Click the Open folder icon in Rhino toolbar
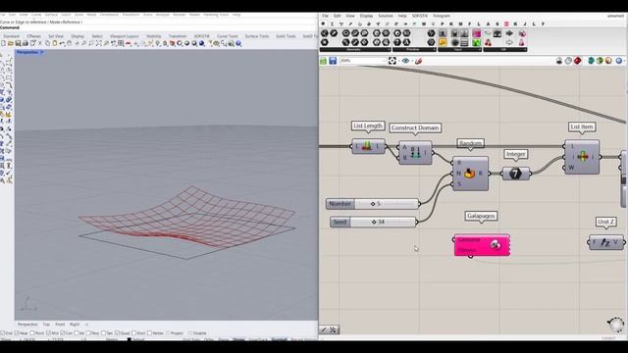628x353 pixels. (x=11, y=43)
